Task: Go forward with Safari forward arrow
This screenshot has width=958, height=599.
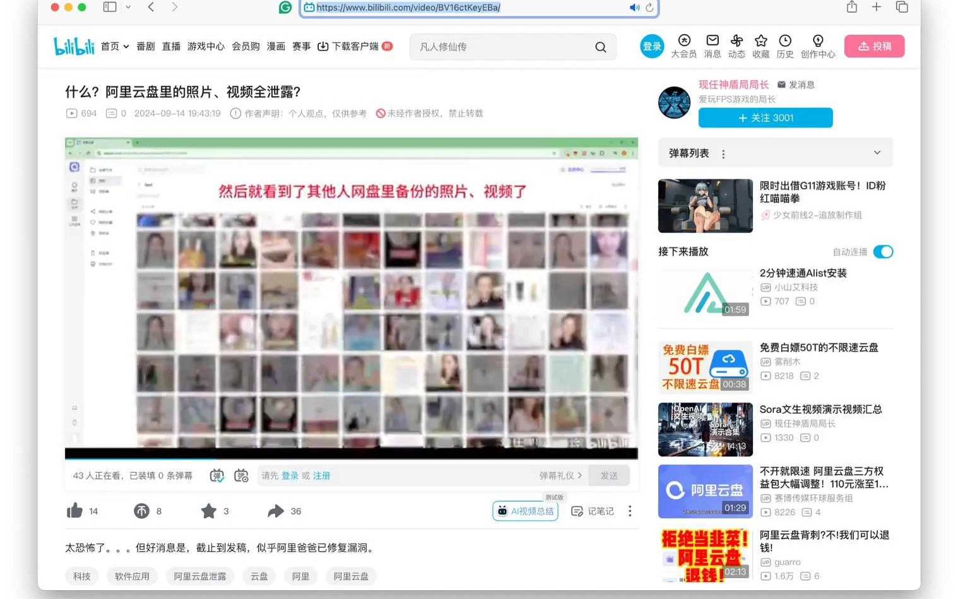Action: 175,7
